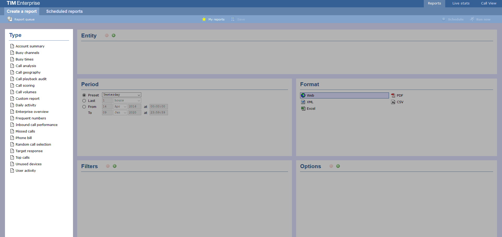The height and width of the screenshot is (237, 502).
Task: Click Missed calls document icon
Action: [x=12, y=131]
